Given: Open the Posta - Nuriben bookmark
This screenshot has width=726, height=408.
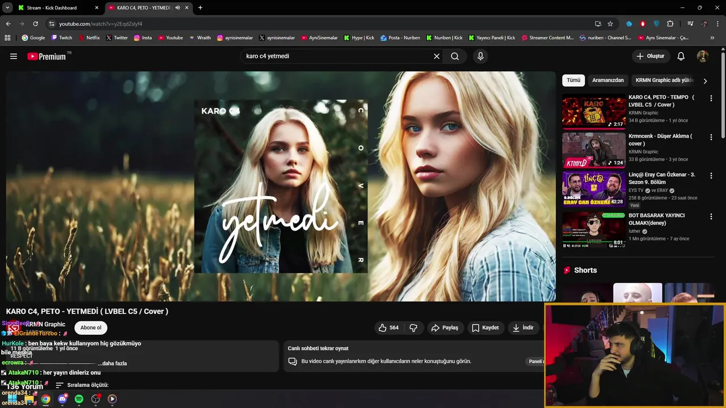Looking at the screenshot, I should [400, 38].
